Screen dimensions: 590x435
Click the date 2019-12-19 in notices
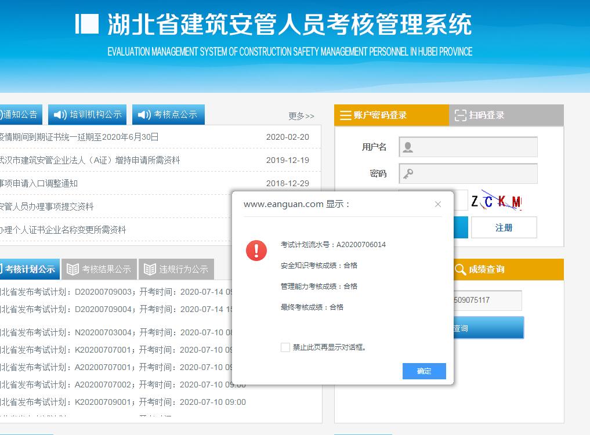288,160
